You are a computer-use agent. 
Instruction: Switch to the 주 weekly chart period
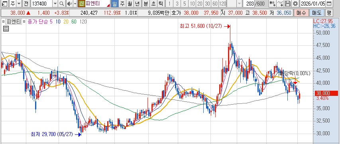122,4
